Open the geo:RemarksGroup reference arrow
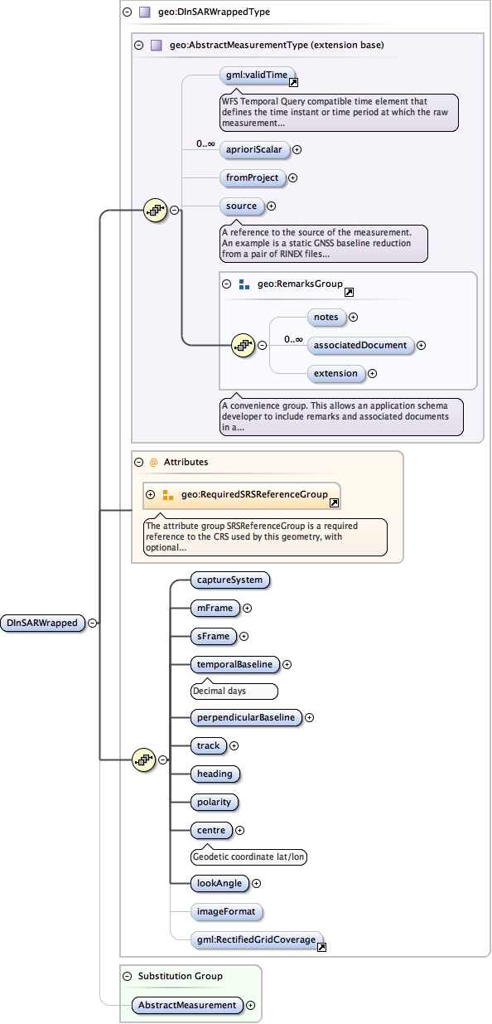Image resolution: width=492 pixels, height=1024 pixels. tap(349, 292)
